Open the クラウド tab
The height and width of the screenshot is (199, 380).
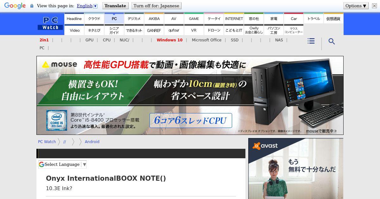(x=94, y=19)
